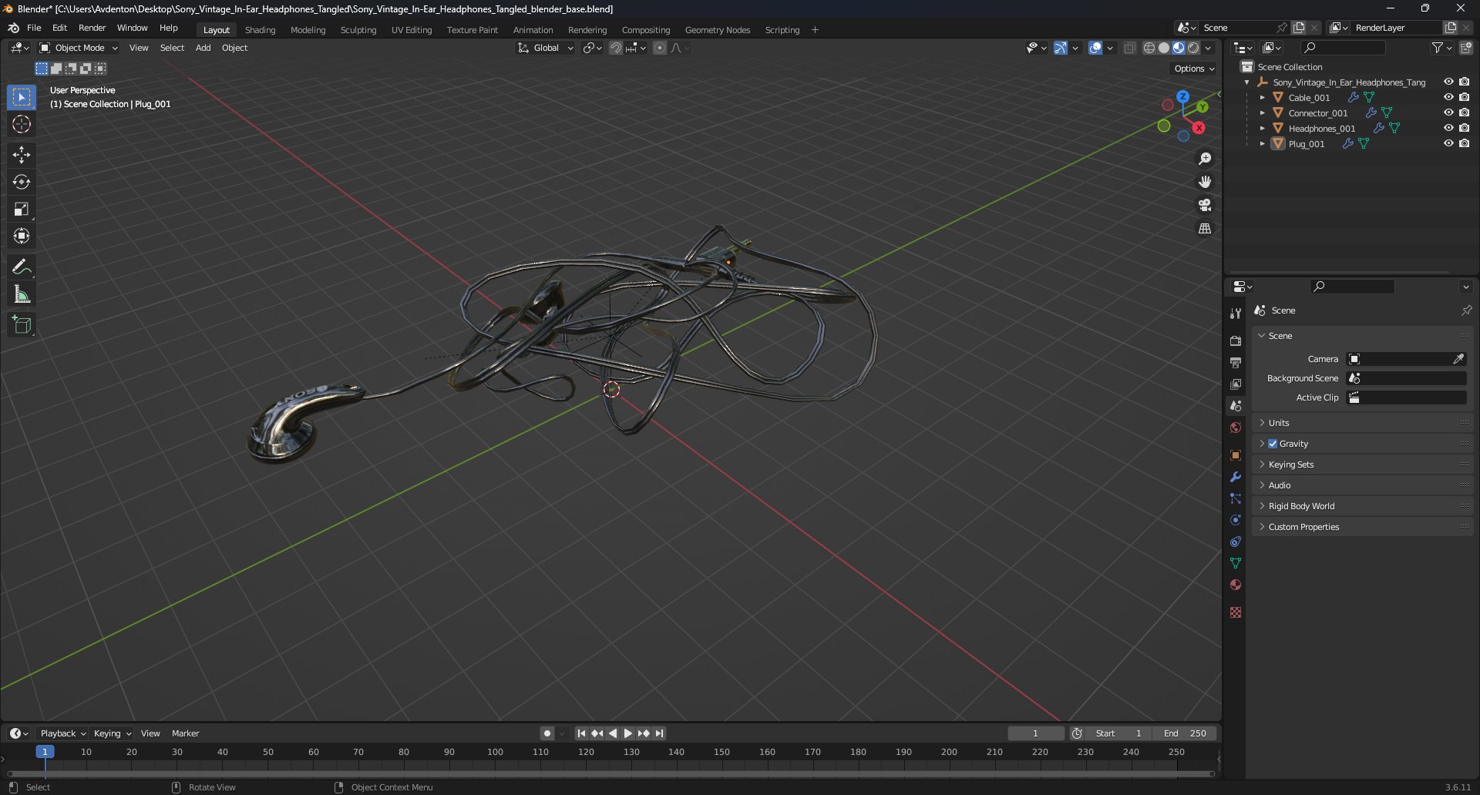Screen dimensions: 1480x795
Task: Open the Global orientation dropdown
Action: tap(546, 48)
